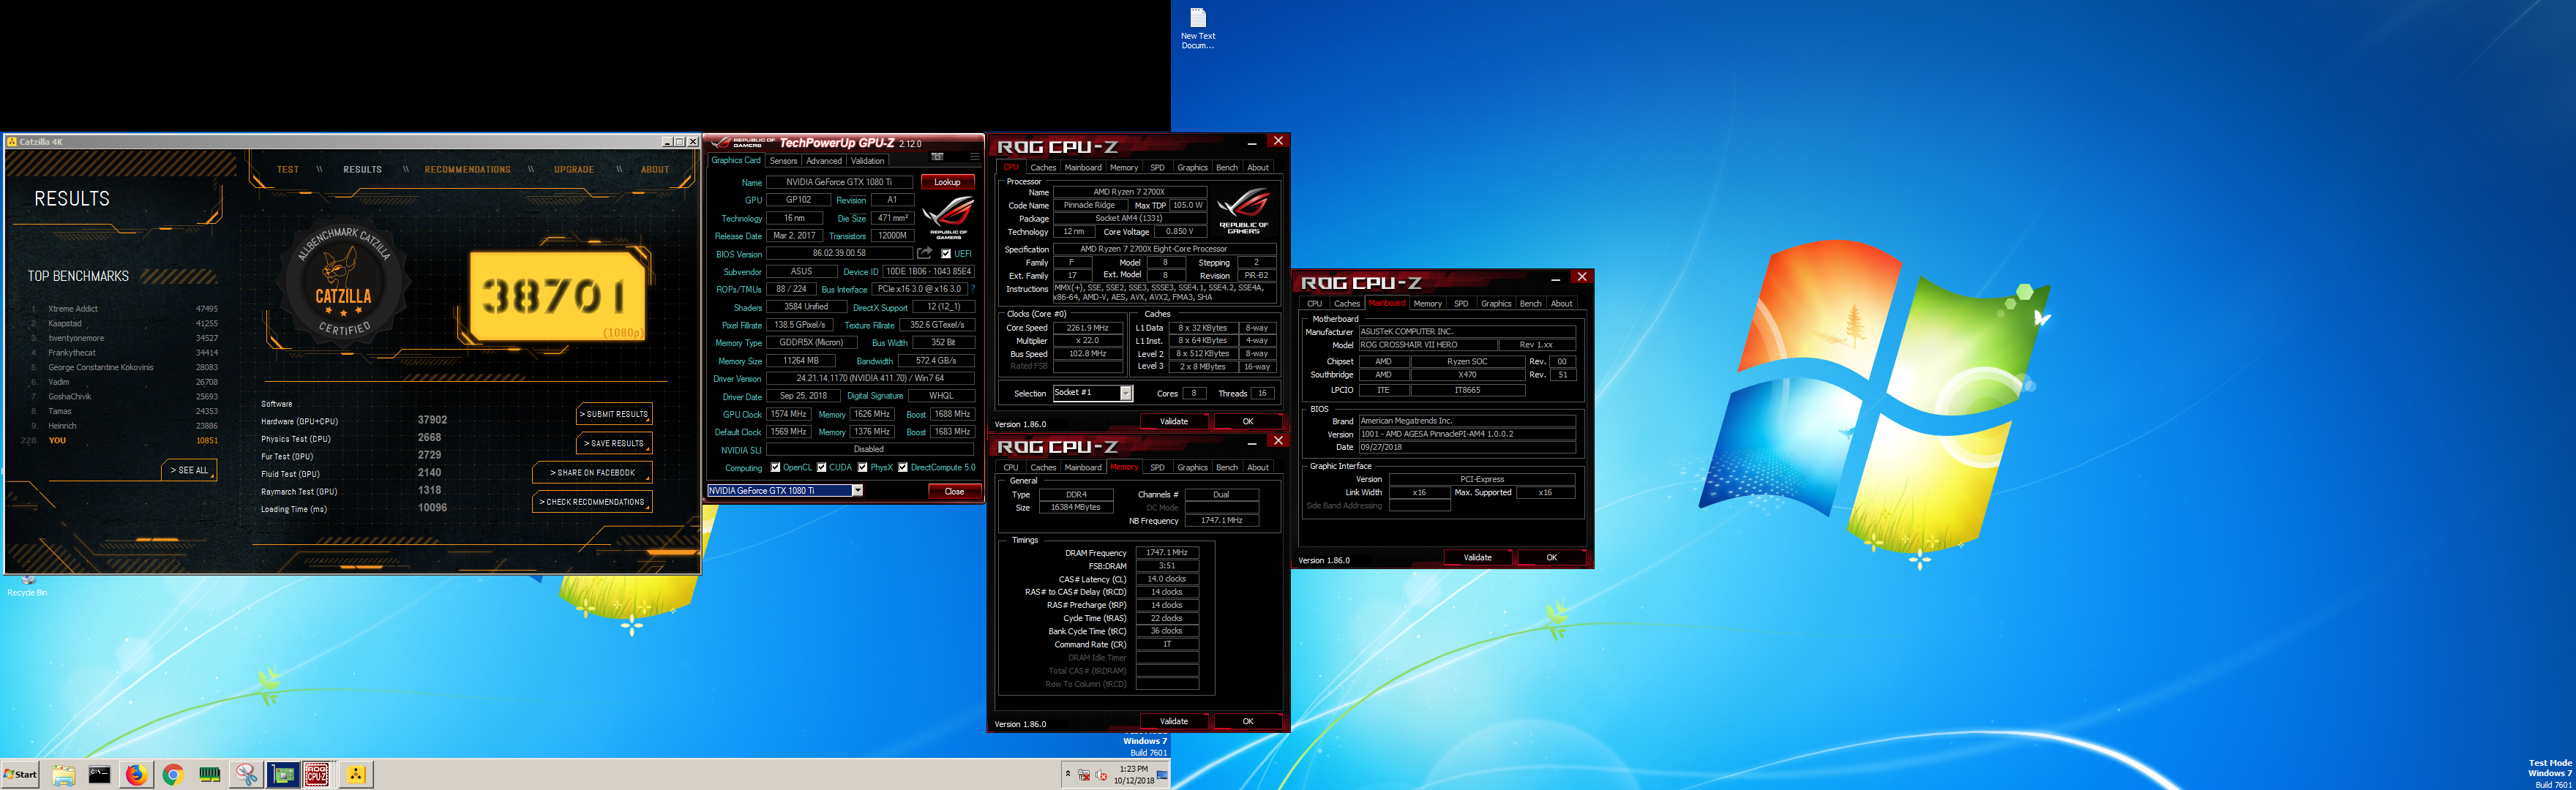Open the Socket #1 selection dropdown in CPU-Z
Image resolution: width=2576 pixels, height=790 pixels.
1126,393
